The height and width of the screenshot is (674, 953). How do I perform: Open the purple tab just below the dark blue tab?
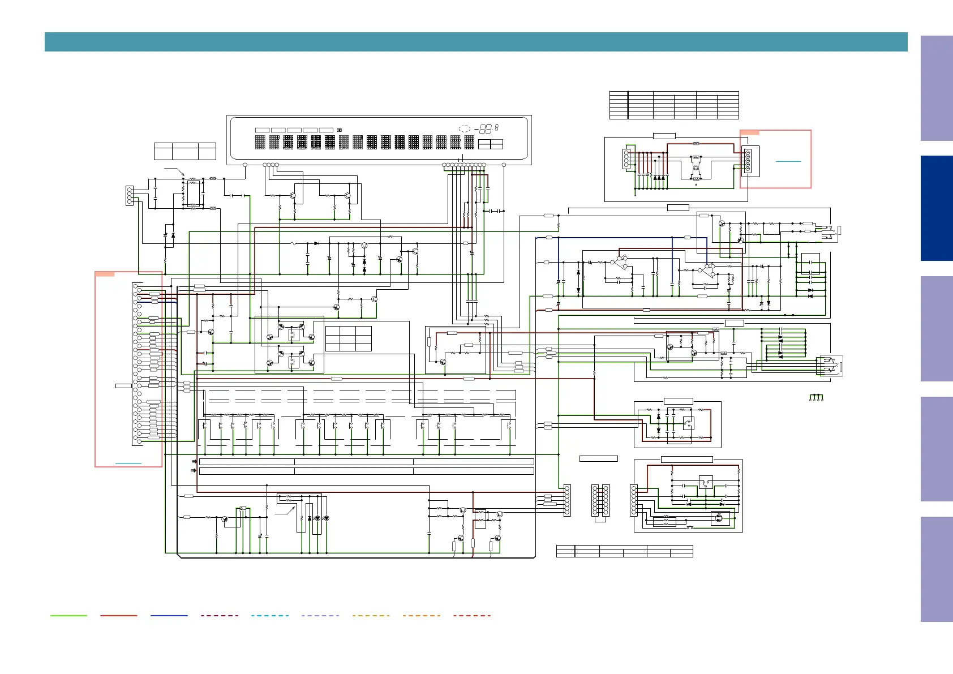937,329
